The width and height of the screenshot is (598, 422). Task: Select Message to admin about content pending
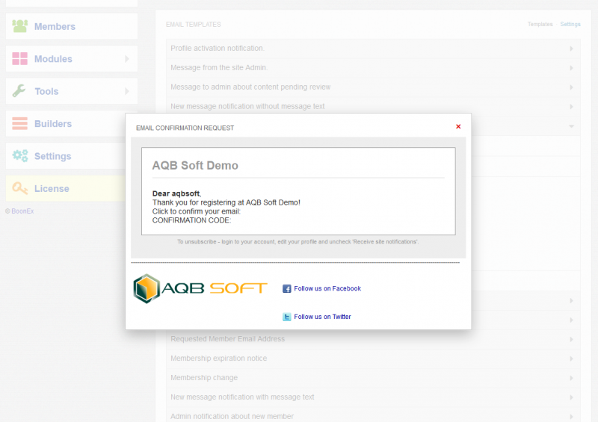[250, 87]
